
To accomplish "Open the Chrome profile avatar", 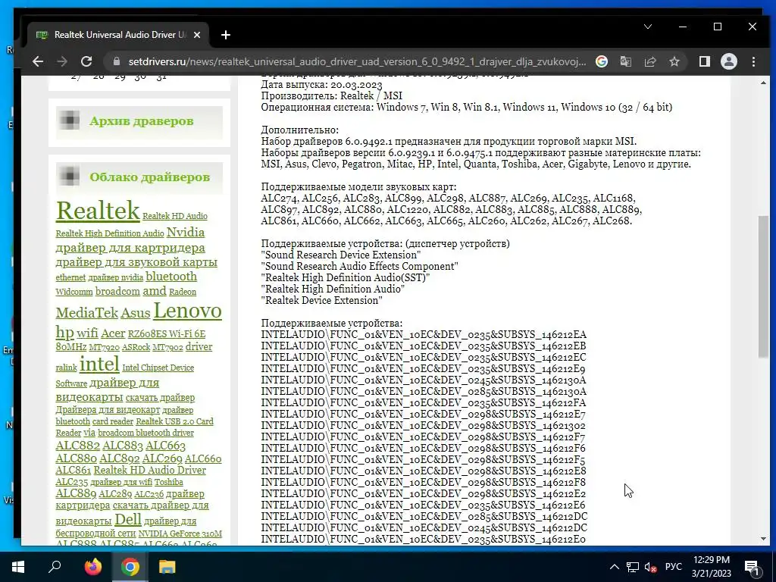I will coord(728,61).
